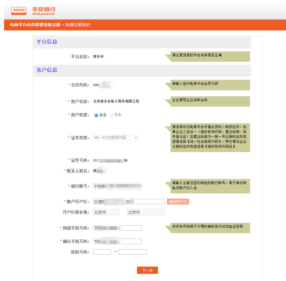The height and width of the screenshot is (281, 286).
Task: Click the platform name 玻多多
Action: click(x=99, y=57)
